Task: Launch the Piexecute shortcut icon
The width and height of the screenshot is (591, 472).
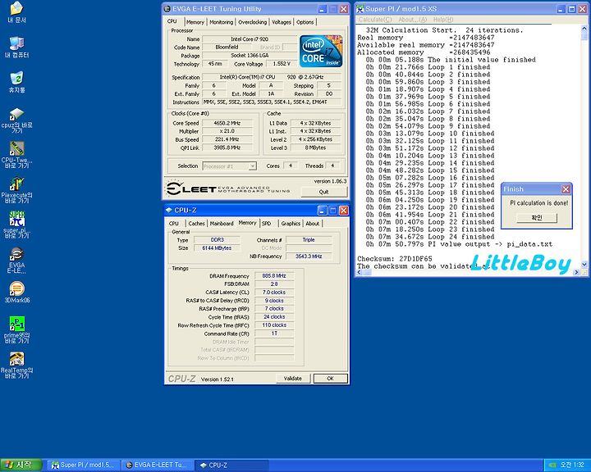Action: [x=16, y=190]
